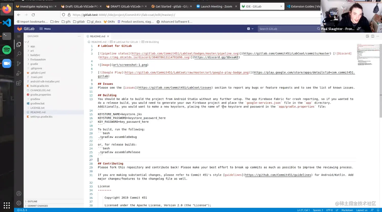Viewport: 382px width, 212px height.
Task: Click Ln 27, Col 1 in status bar
Action: pyautogui.click(x=303, y=210)
